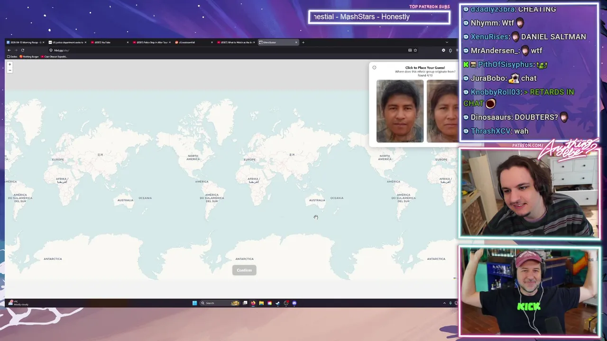Switch to the Morning Recap tab

click(x=25, y=42)
